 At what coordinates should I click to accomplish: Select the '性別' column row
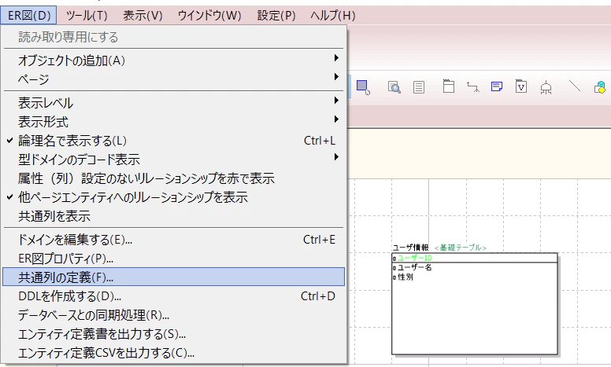[x=475, y=277]
